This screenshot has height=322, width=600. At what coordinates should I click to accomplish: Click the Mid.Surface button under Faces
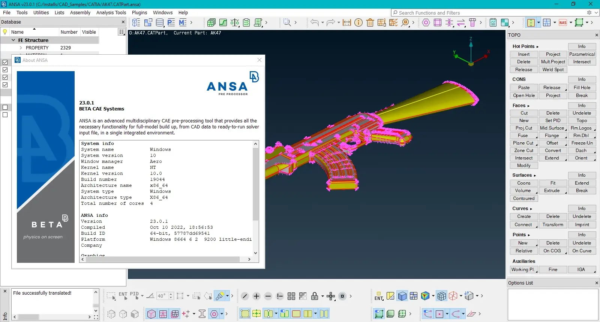(x=553, y=128)
